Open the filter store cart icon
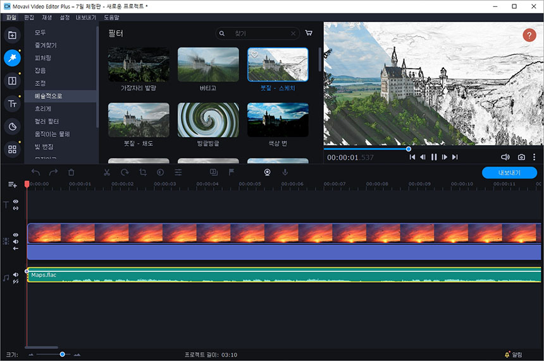Viewport: 544px width, 361px height. point(309,33)
